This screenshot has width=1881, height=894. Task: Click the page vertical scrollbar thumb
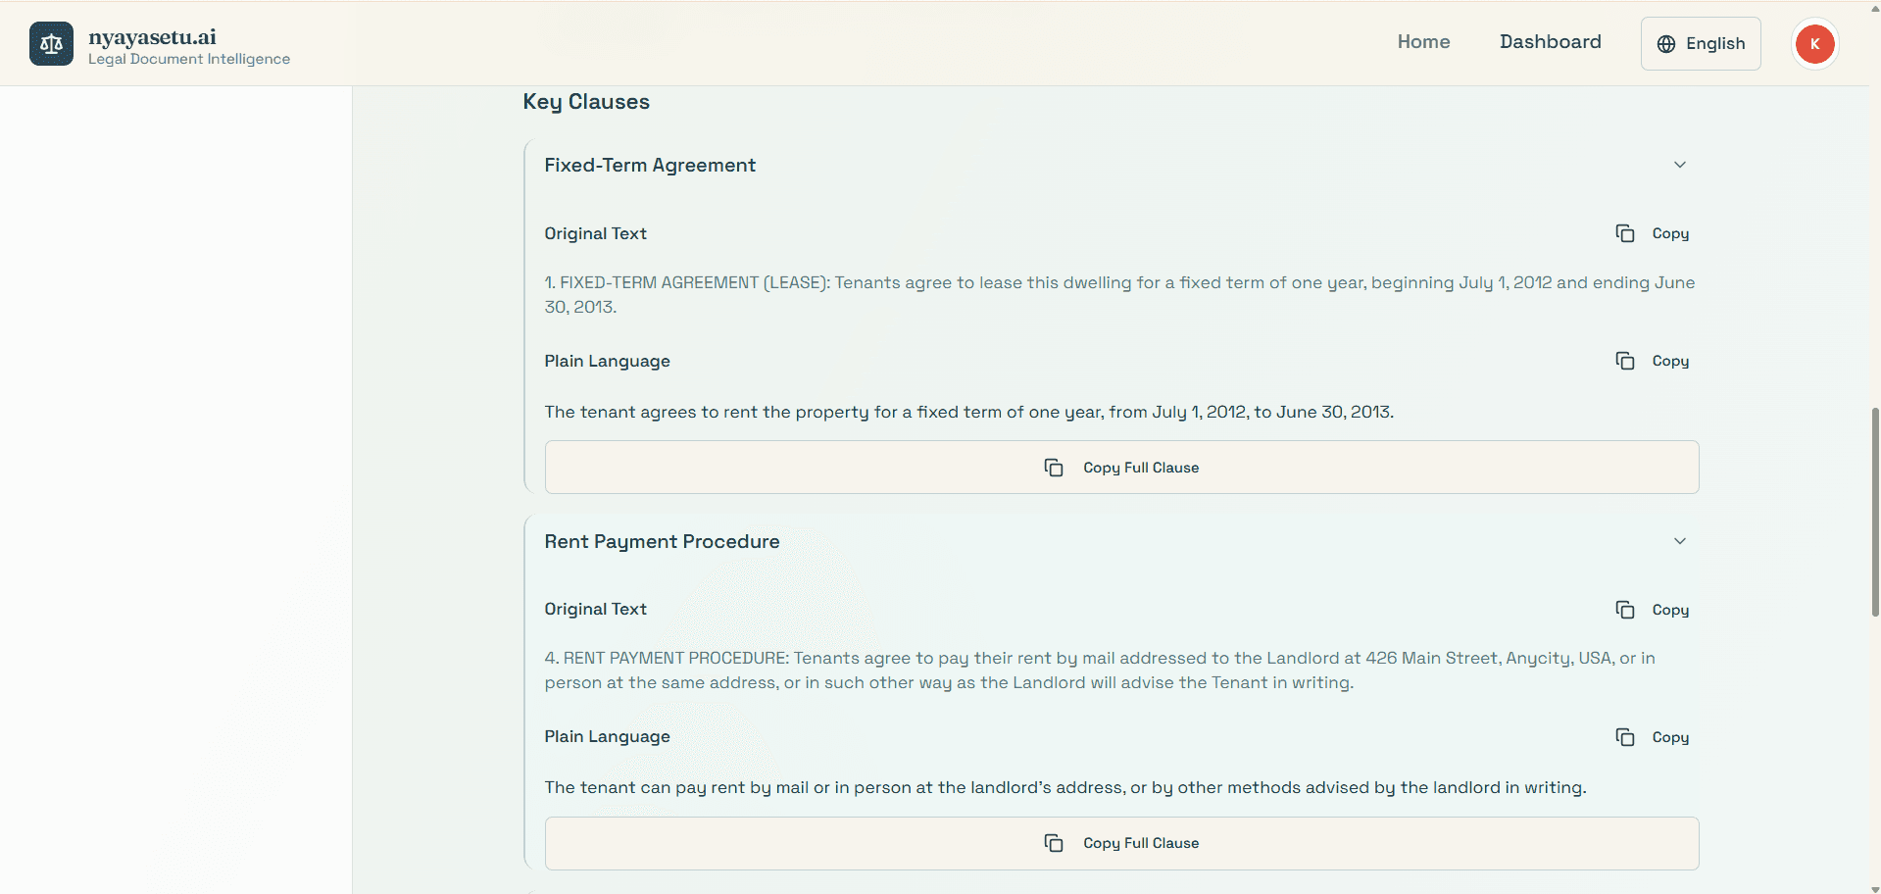tap(1874, 510)
